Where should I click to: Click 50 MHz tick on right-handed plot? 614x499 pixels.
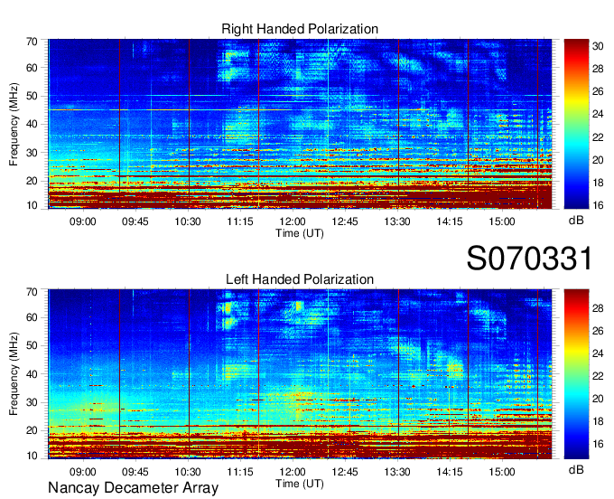(x=32, y=96)
